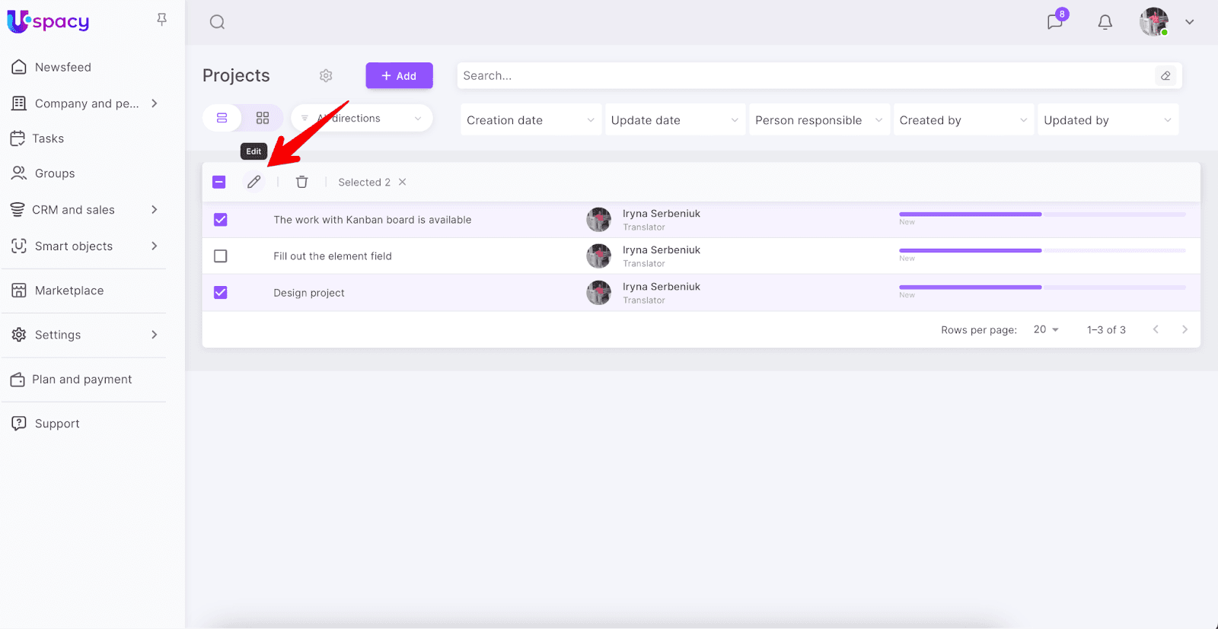The height and width of the screenshot is (629, 1218).
Task: Open the notifications bell
Action: click(x=1105, y=22)
